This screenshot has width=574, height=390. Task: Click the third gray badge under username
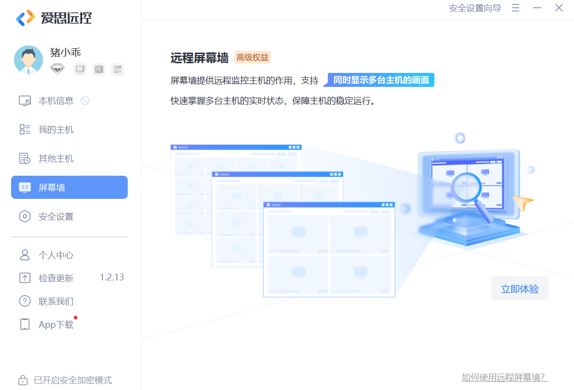(x=117, y=70)
